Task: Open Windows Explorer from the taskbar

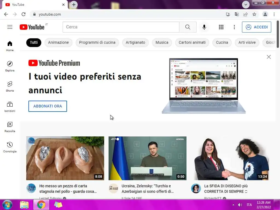Action: tap(24, 205)
